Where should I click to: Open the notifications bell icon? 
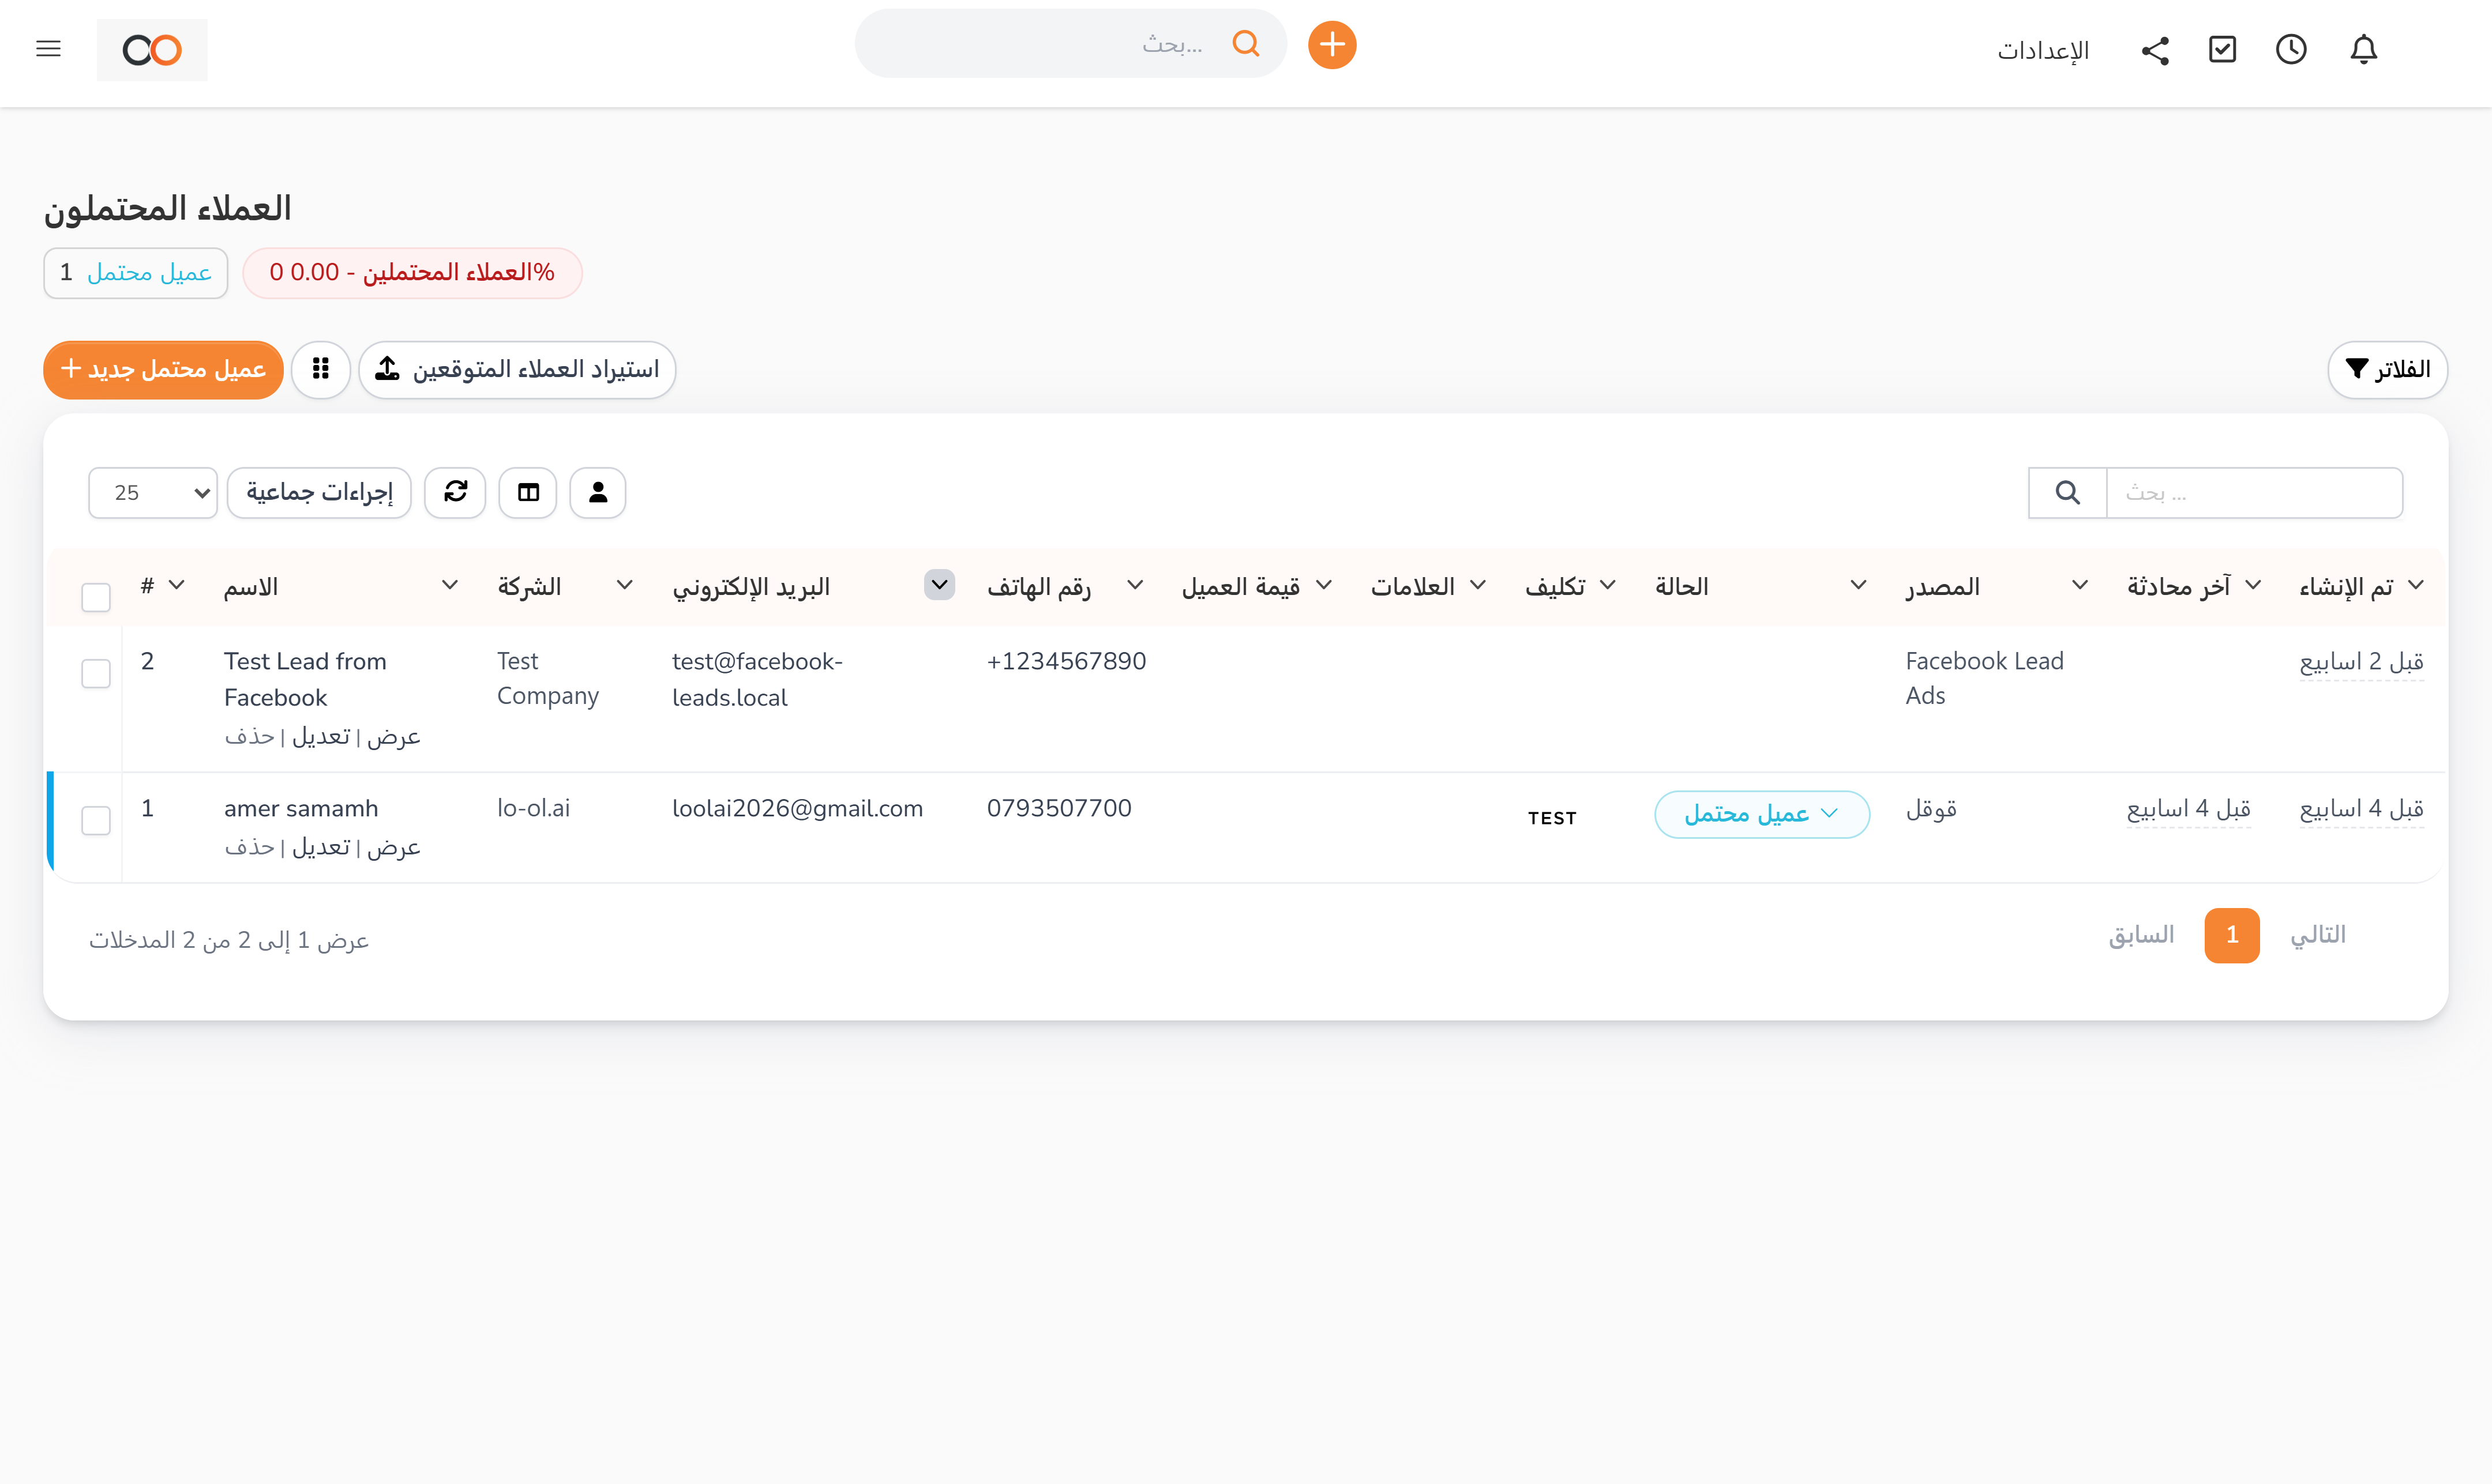[x=2363, y=50]
